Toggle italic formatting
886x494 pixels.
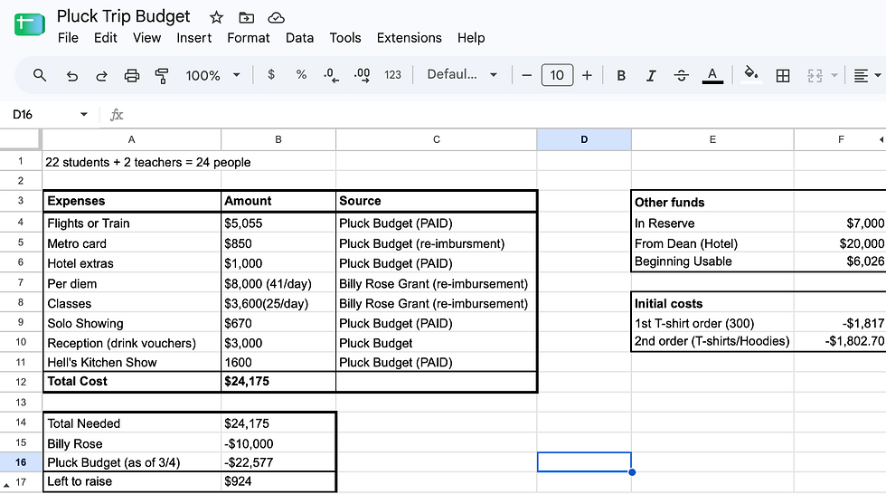(x=651, y=75)
